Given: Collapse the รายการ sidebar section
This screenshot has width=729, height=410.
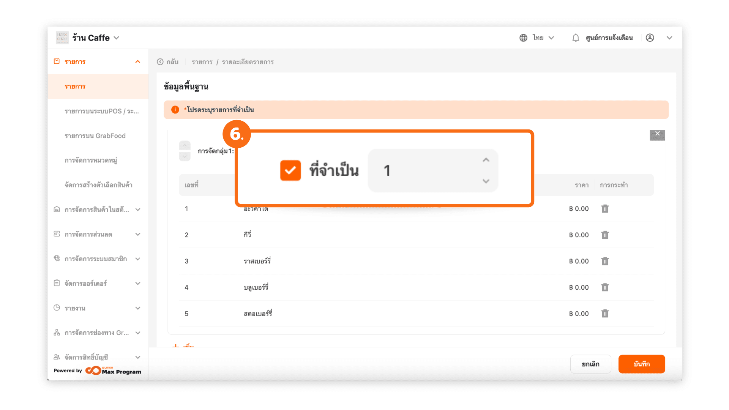Looking at the screenshot, I should click(138, 61).
